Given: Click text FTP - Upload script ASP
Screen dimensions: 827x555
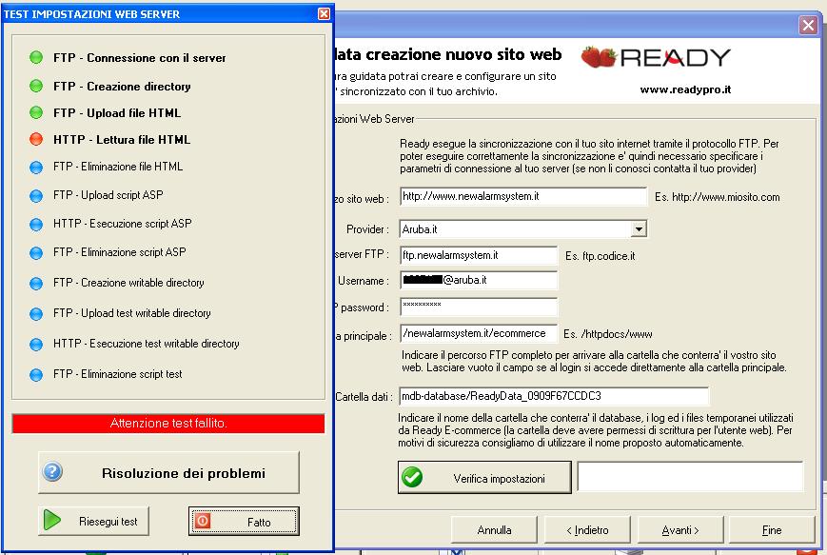Looking at the screenshot, I should (x=108, y=195).
